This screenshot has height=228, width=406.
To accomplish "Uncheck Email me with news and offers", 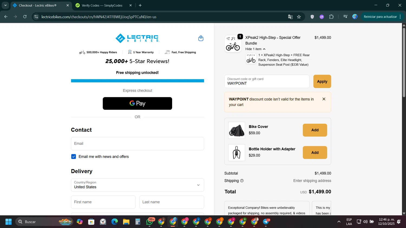I will pyautogui.click(x=74, y=157).
